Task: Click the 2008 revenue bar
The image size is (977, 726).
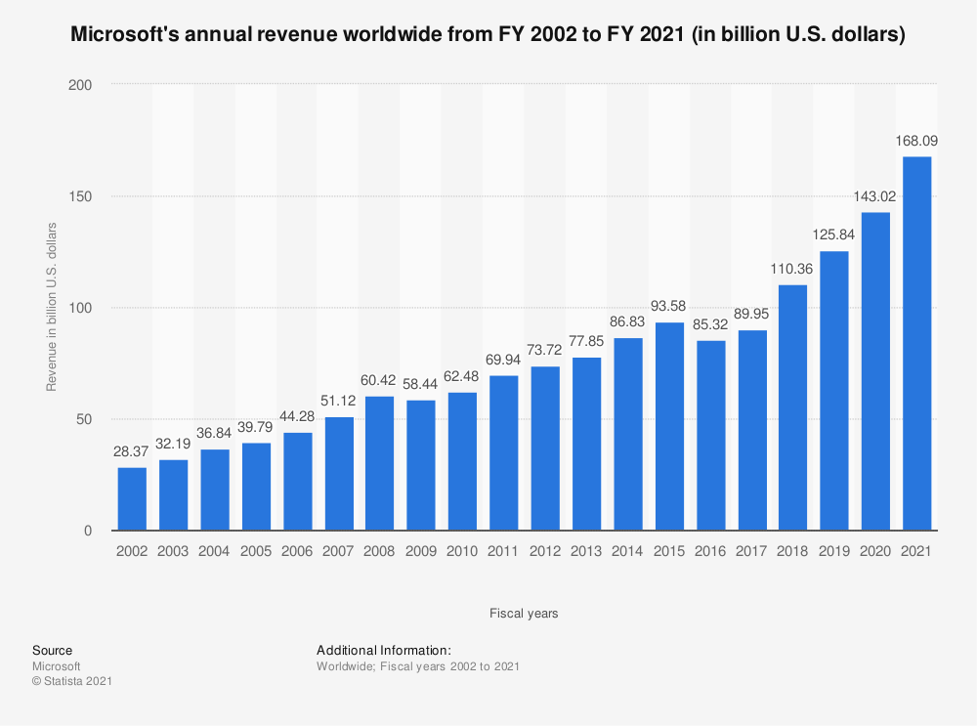Action: click(379, 463)
